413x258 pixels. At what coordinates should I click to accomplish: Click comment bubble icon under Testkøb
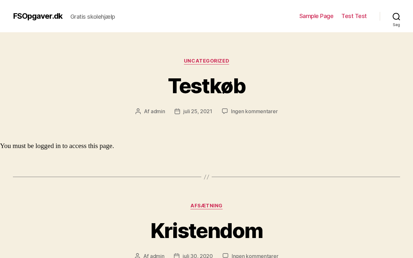pos(225,111)
